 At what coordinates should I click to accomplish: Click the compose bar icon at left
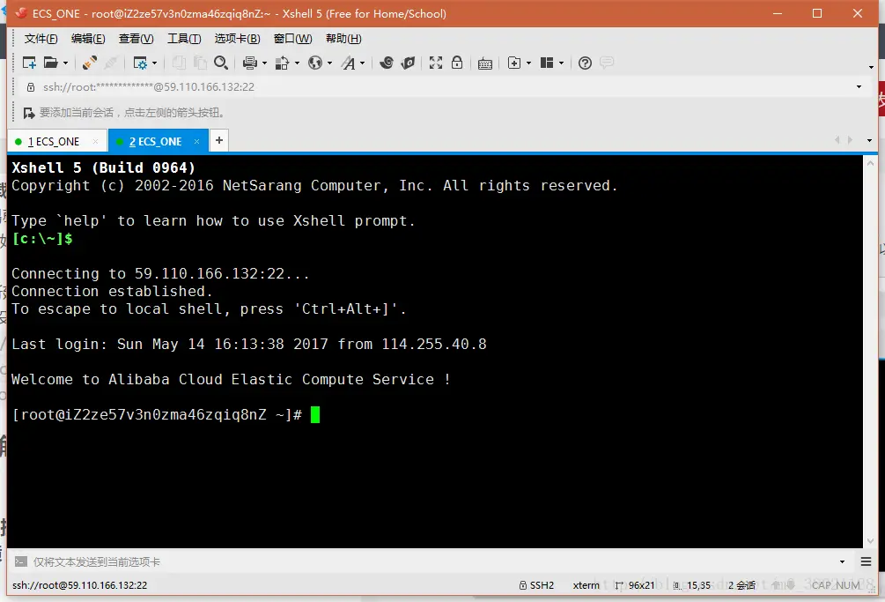point(20,562)
